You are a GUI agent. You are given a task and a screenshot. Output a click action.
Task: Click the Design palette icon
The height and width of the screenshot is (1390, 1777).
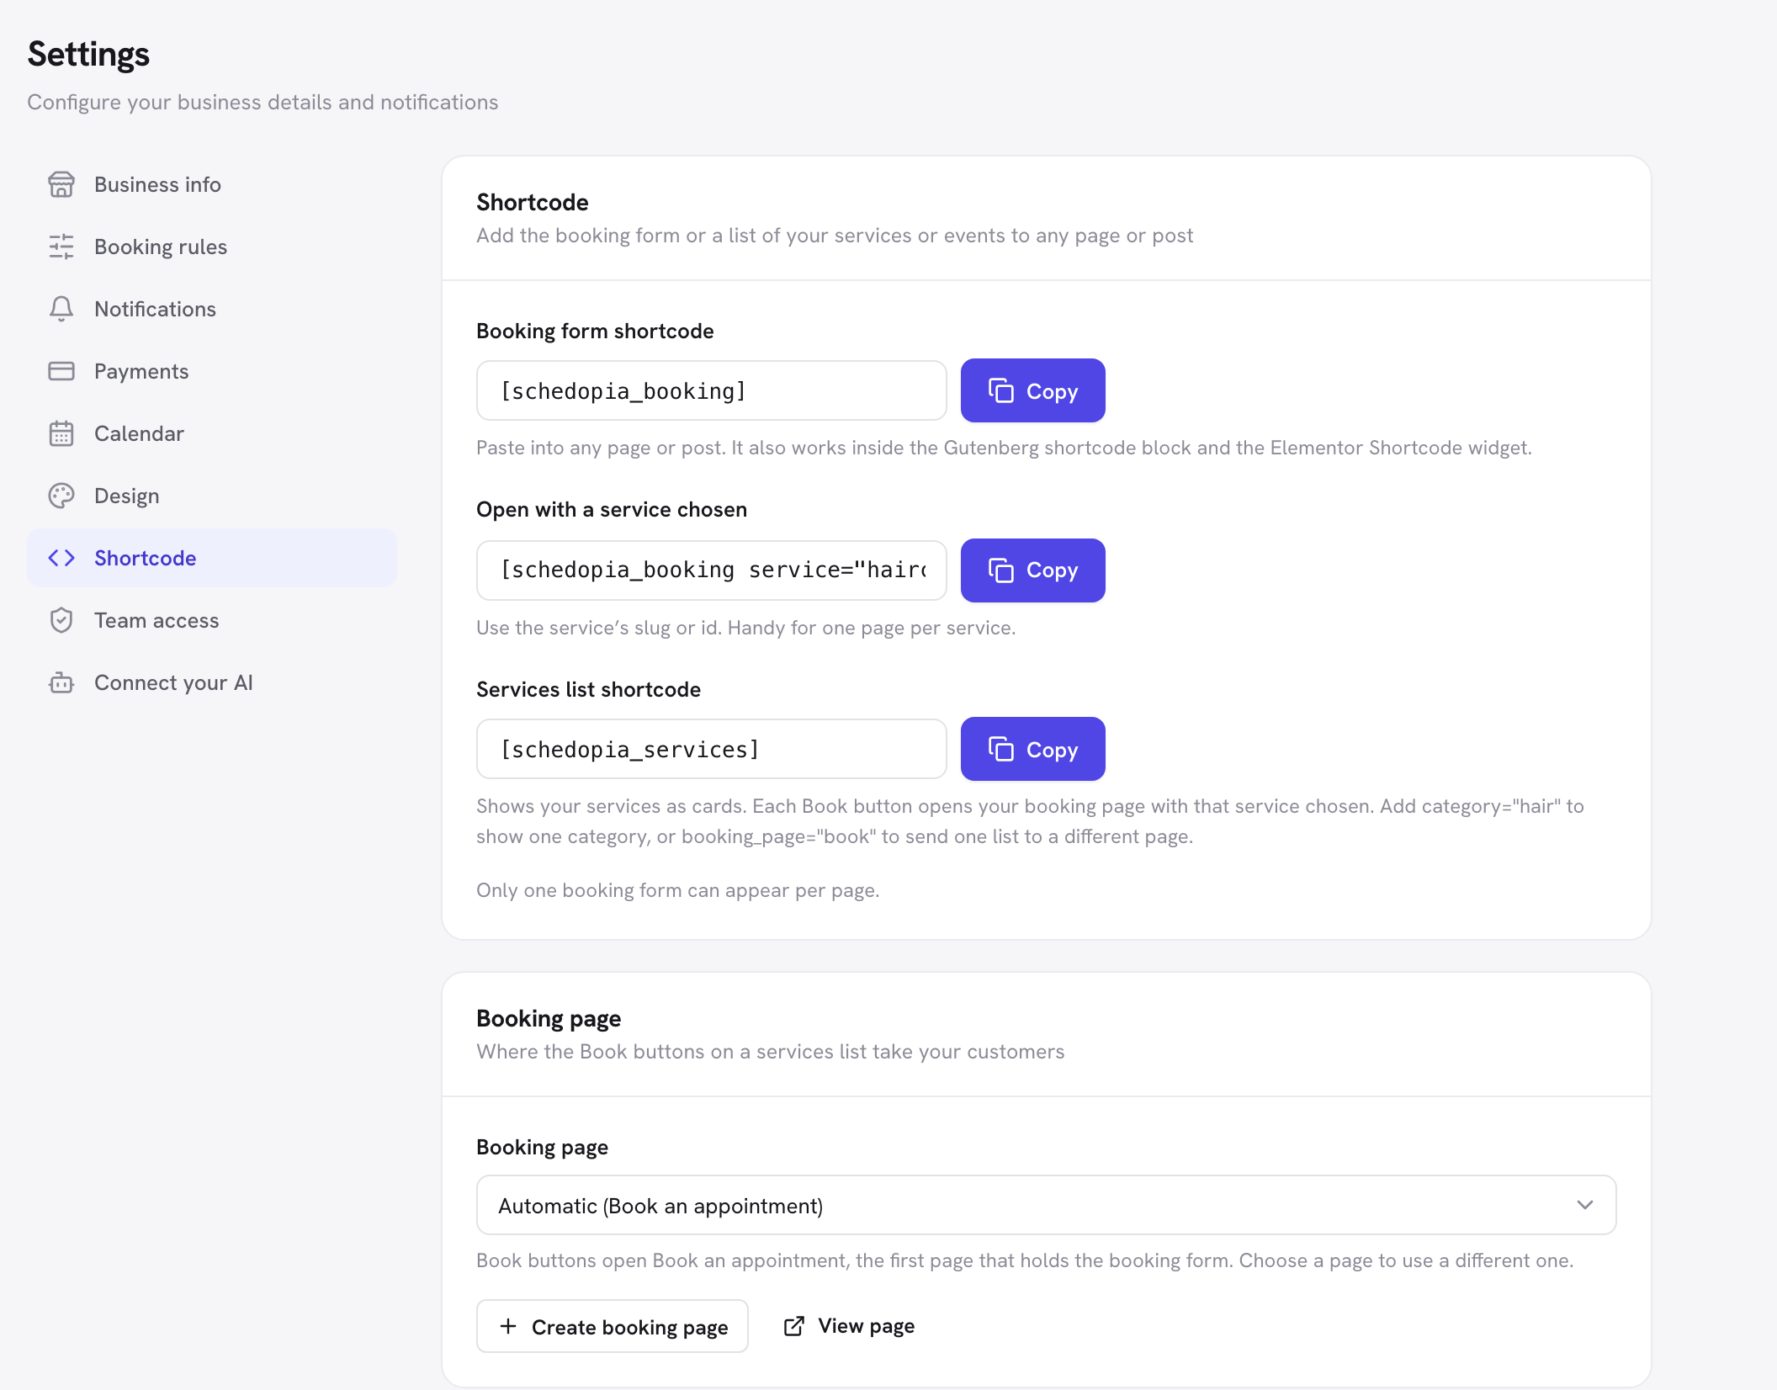(61, 496)
